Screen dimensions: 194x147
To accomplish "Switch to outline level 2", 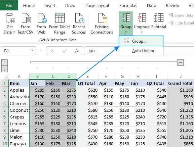I will 4,69.
